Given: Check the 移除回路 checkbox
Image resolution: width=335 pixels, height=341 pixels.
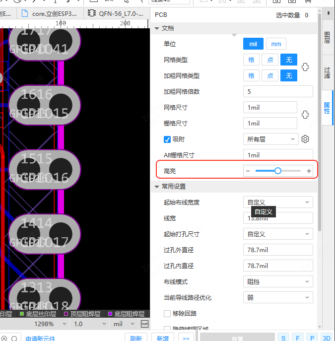Looking at the screenshot, I should pyautogui.click(x=167, y=313).
